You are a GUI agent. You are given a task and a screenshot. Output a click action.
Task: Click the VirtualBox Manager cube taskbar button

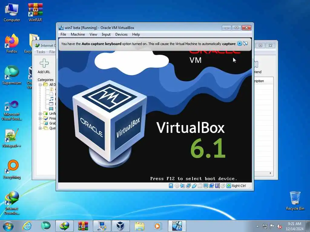[x=120, y=226]
